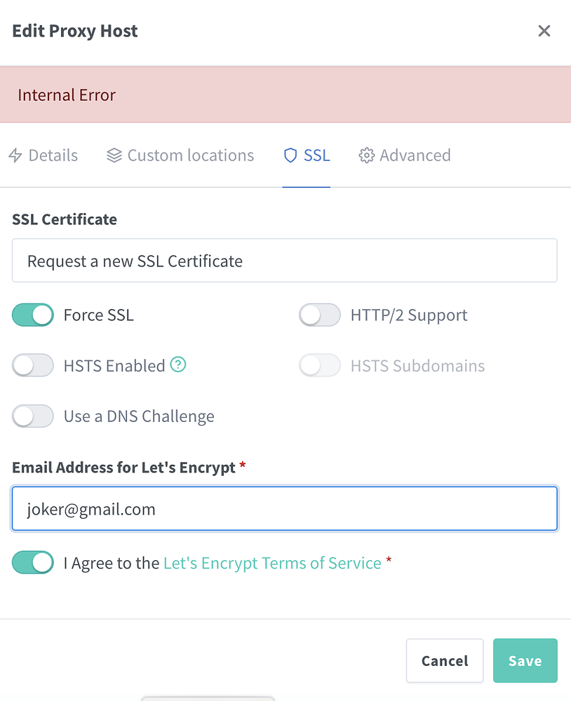Screen dimensions: 571x701
Task: Switch to the Details tab
Action: (x=43, y=155)
